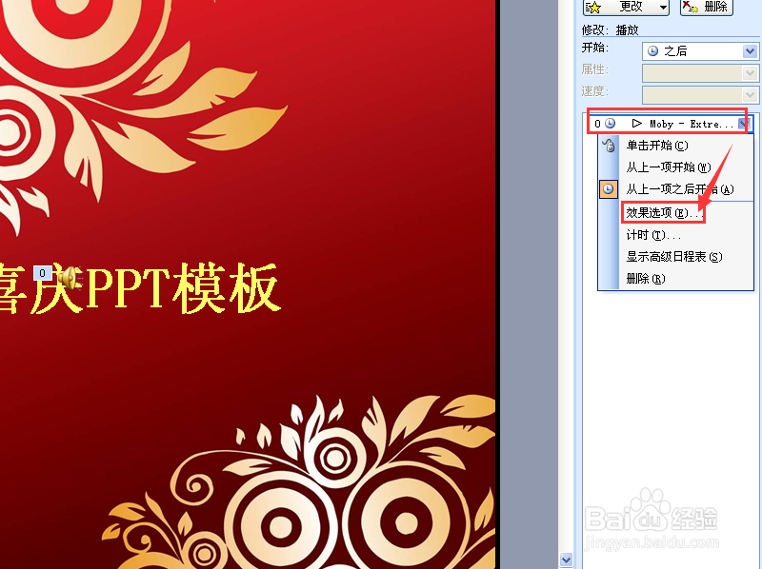Click the 删除 (Delete) effect icon

pyautogui.click(x=691, y=7)
